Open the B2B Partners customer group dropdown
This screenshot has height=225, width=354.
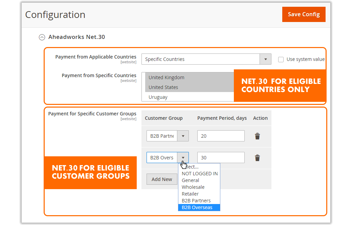tap(168, 136)
